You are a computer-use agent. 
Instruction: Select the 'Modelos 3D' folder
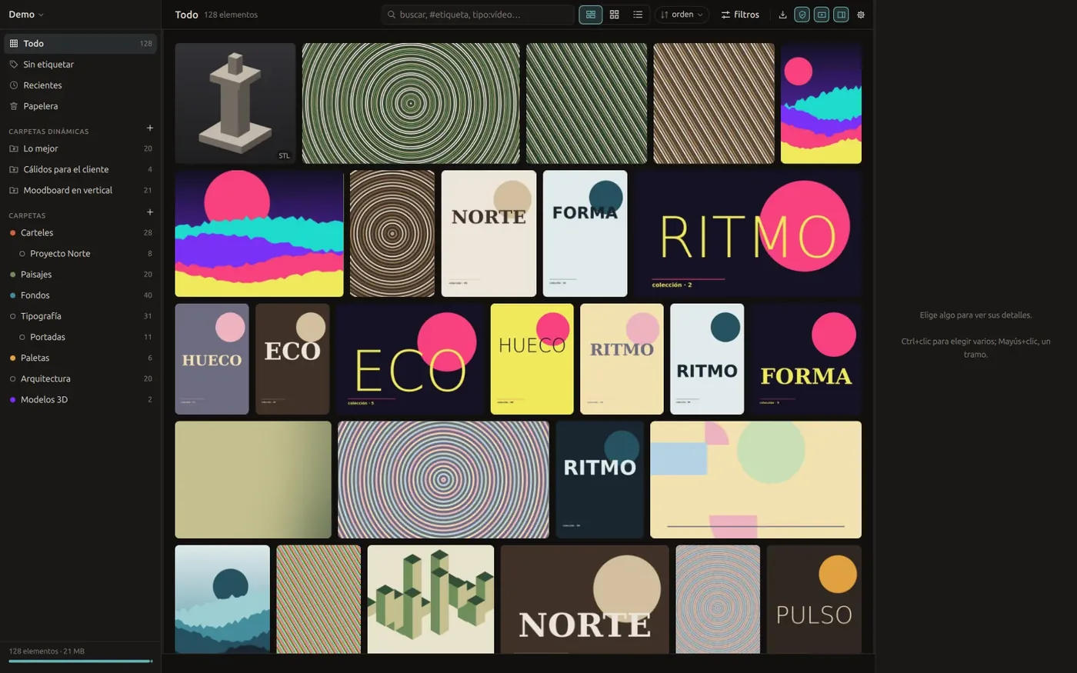tap(80, 399)
